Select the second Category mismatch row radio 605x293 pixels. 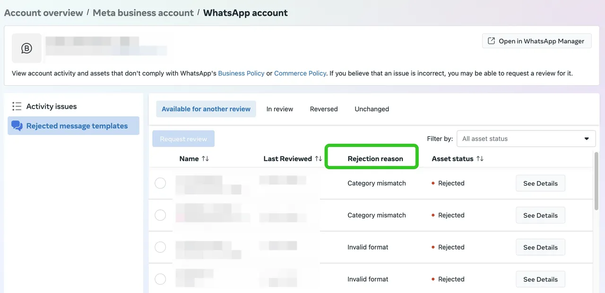pyautogui.click(x=160, y=215)
